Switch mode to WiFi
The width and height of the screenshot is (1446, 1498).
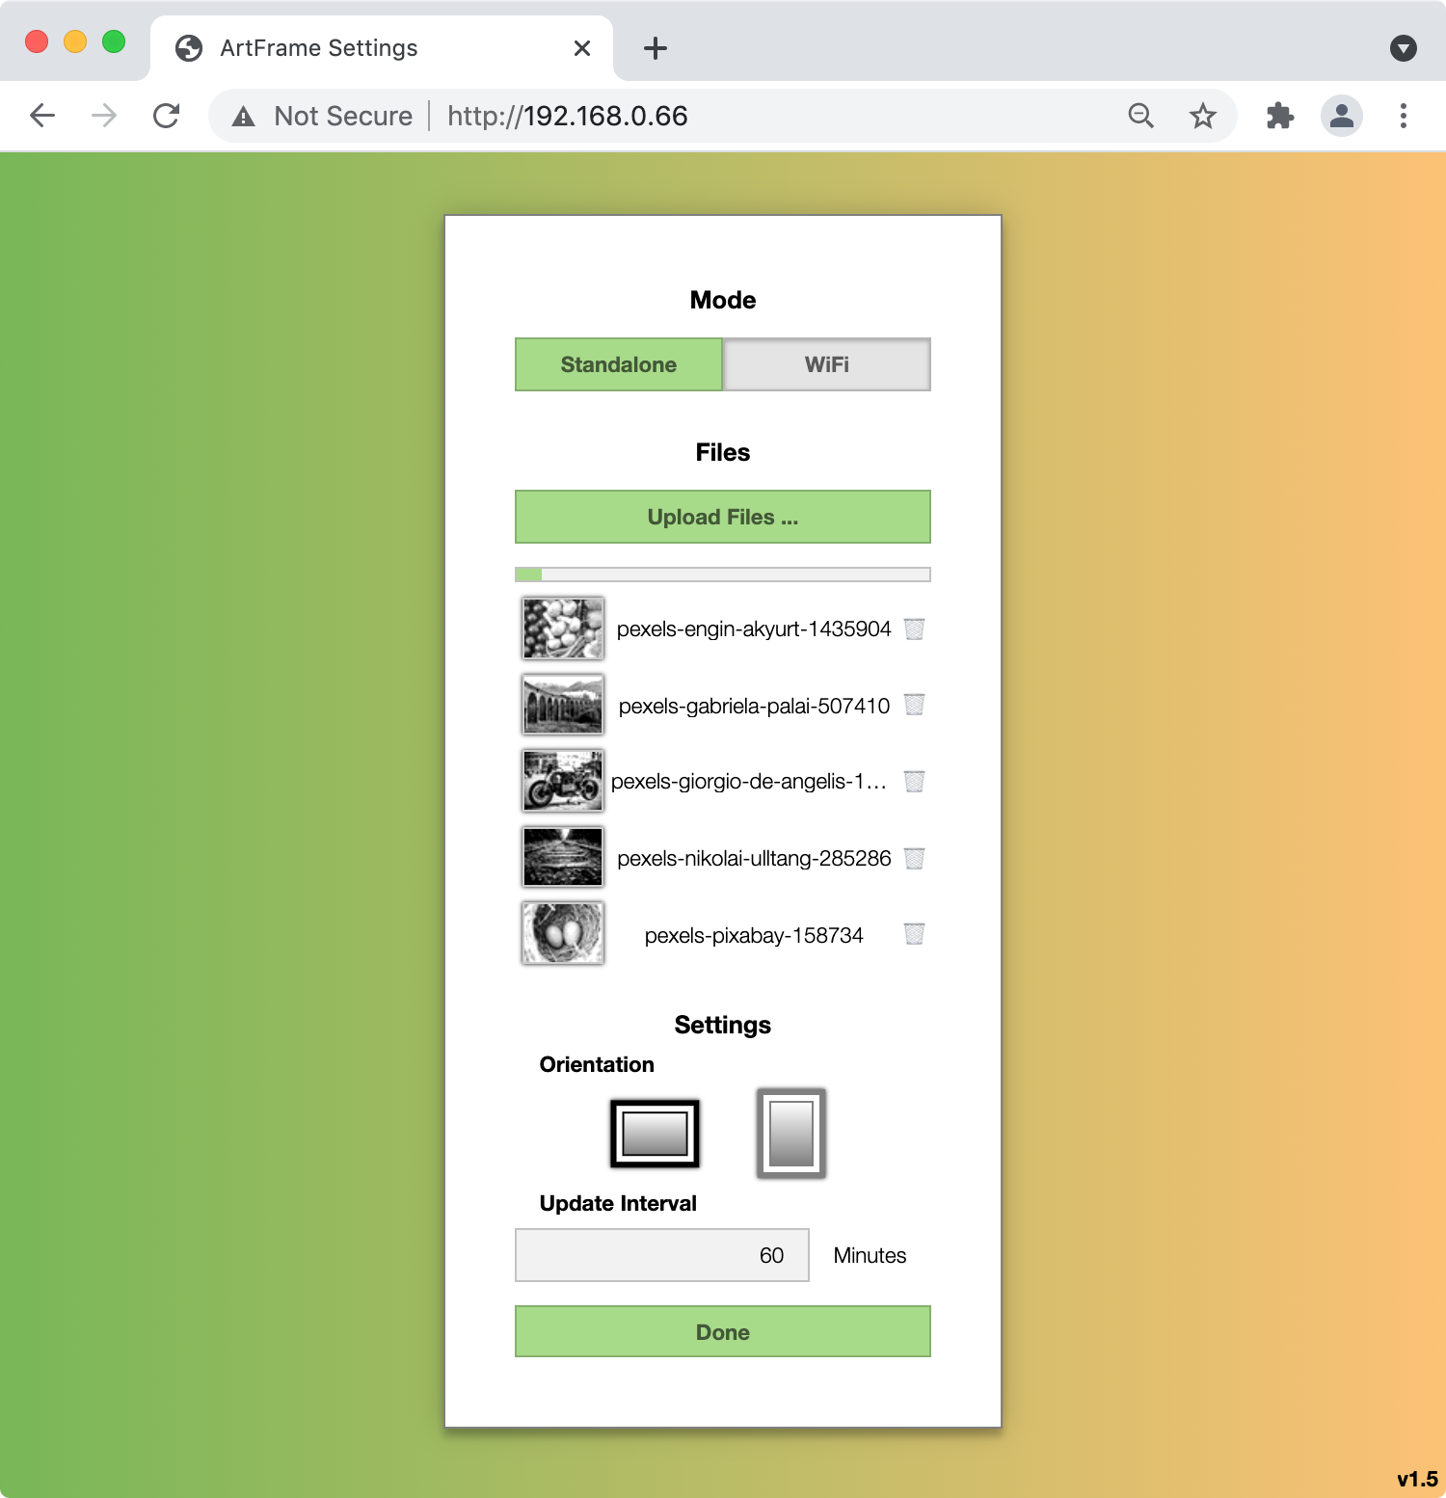click(x=826, y=364)
